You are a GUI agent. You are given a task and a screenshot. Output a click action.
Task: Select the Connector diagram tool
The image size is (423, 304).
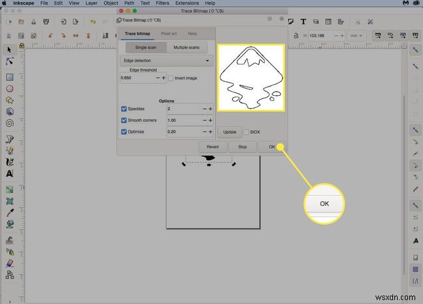click(x=10, y=275)
